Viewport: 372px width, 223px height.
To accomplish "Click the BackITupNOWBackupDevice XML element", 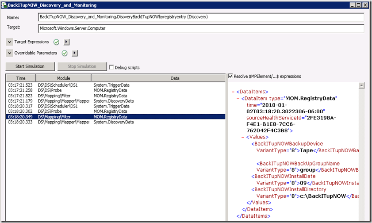I will (x=287, y=144).
